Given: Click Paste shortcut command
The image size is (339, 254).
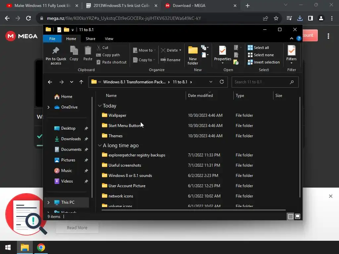Looking at the screenshot, I should click(111, 62).
